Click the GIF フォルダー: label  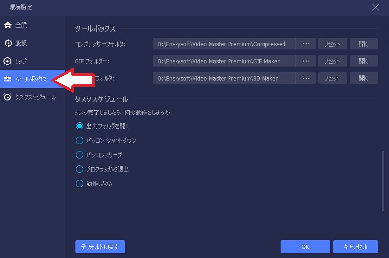(x=92, y=61)
